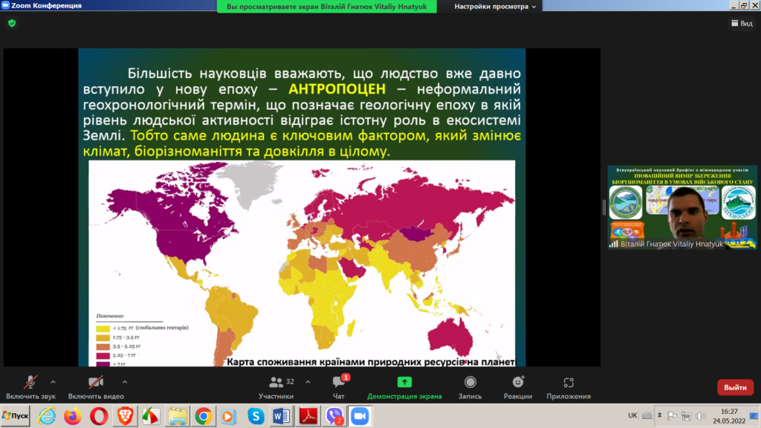
Task: Turn on camera with Включить видео
Action: (95, 386)
